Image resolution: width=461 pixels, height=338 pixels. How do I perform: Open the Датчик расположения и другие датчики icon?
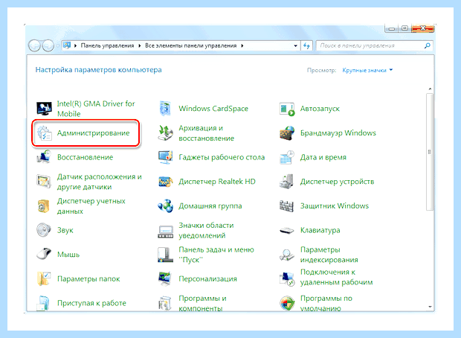44,182
